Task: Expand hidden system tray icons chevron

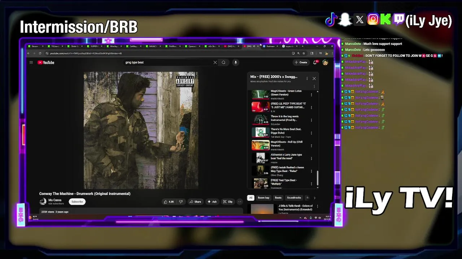Action: pyautogui.click(x=300, y=218)
